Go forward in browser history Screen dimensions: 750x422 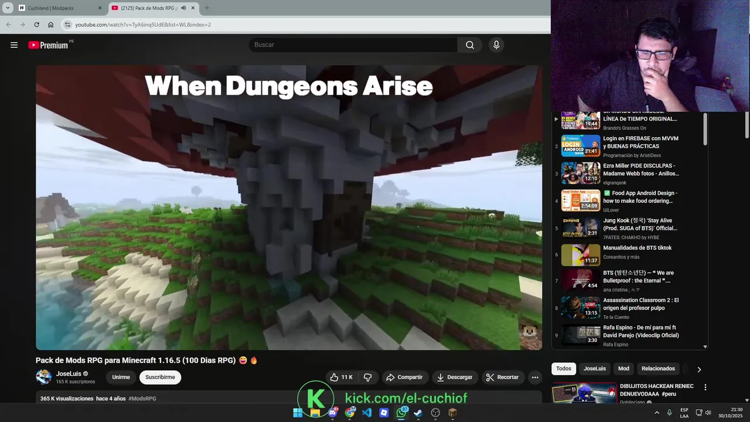click(x=22, y=25)
